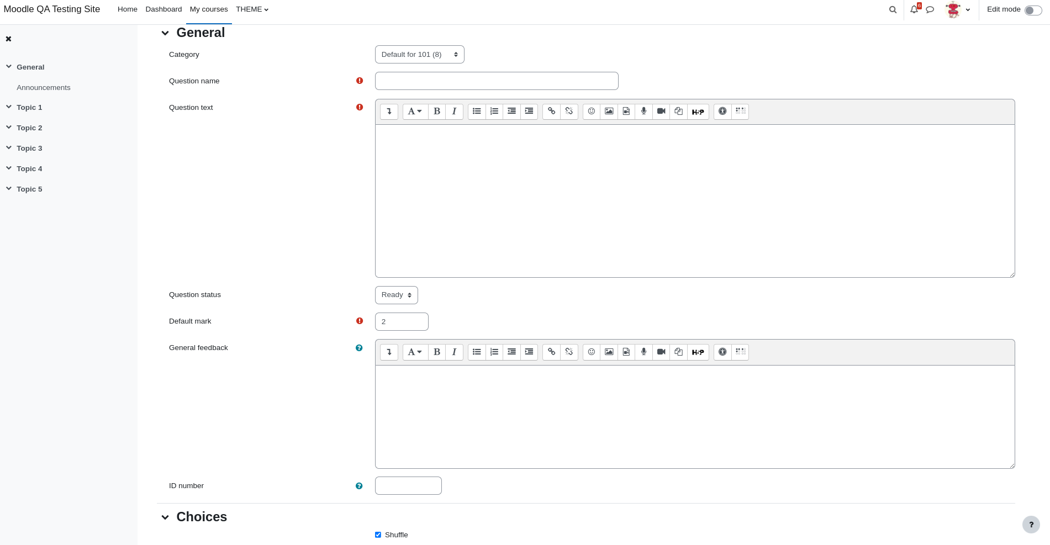Open Announcements in course index
This screenshot has height=545, width=1050.
click(44, 88)
